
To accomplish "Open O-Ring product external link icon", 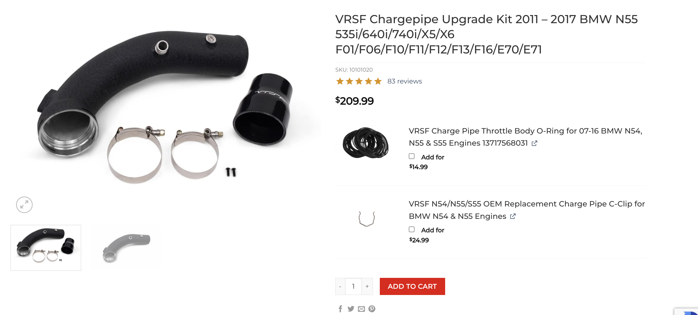I will tap(534, 143).
